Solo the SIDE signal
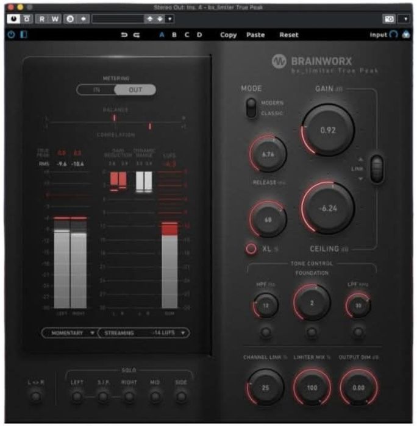This screenshot has height=426, width=417. tap(181, 396)
